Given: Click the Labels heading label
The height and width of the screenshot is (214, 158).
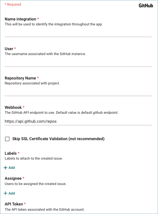Looking at the screenshot, I should (11, 153).
